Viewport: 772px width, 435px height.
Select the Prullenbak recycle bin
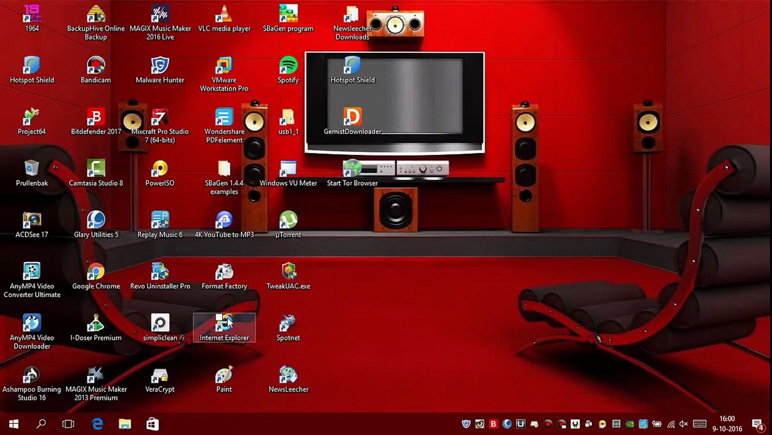pos(32,169)
